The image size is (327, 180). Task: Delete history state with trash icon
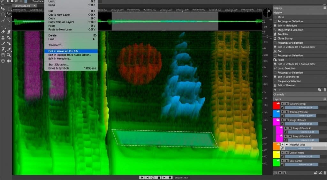tap(325, 90)
